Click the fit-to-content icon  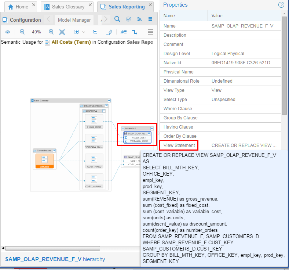point(62,32)
